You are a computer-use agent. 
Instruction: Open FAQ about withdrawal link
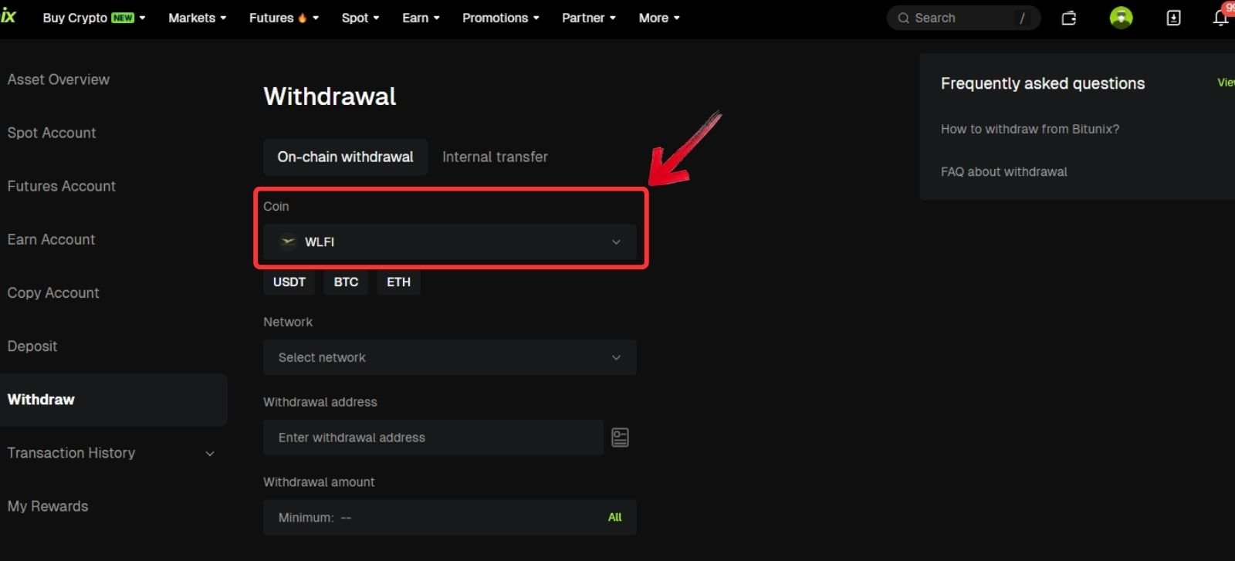(1003, 171)
